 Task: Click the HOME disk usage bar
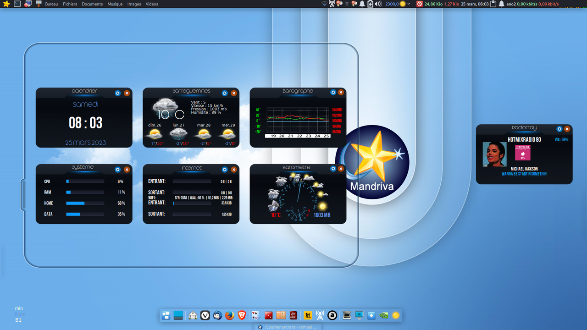(x=85, y=203)
